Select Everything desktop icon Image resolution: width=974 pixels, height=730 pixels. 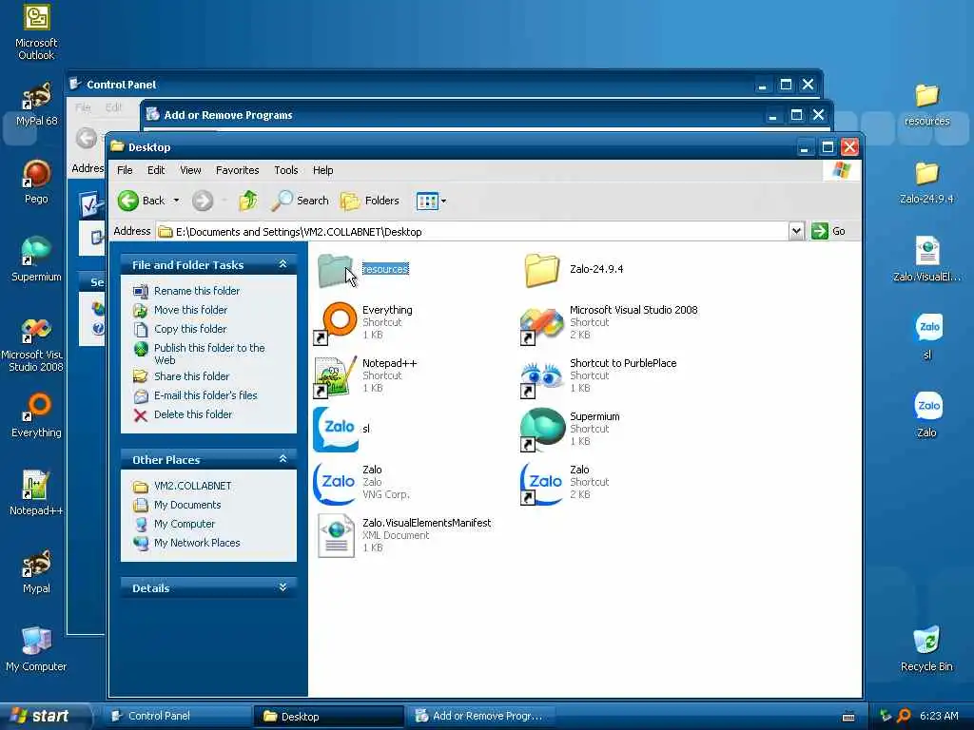point(36,415)
